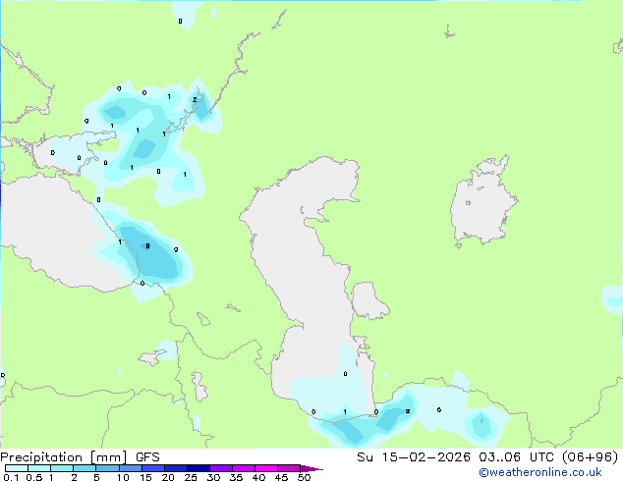This screenshot has width=623, height=481.
Task: Open the weatheronline.co.uk copyright link
Action: coord(540,472)
